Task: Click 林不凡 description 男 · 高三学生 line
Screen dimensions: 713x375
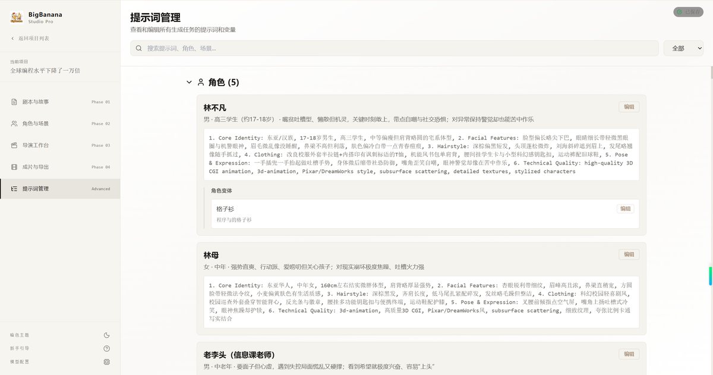Action: [x=368, y=119]
